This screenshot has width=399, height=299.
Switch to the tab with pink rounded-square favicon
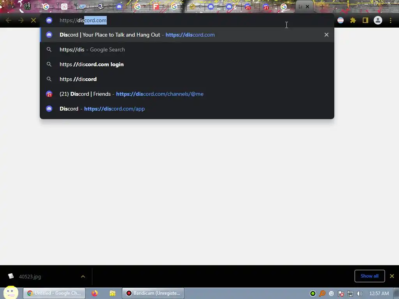[64, 7]
